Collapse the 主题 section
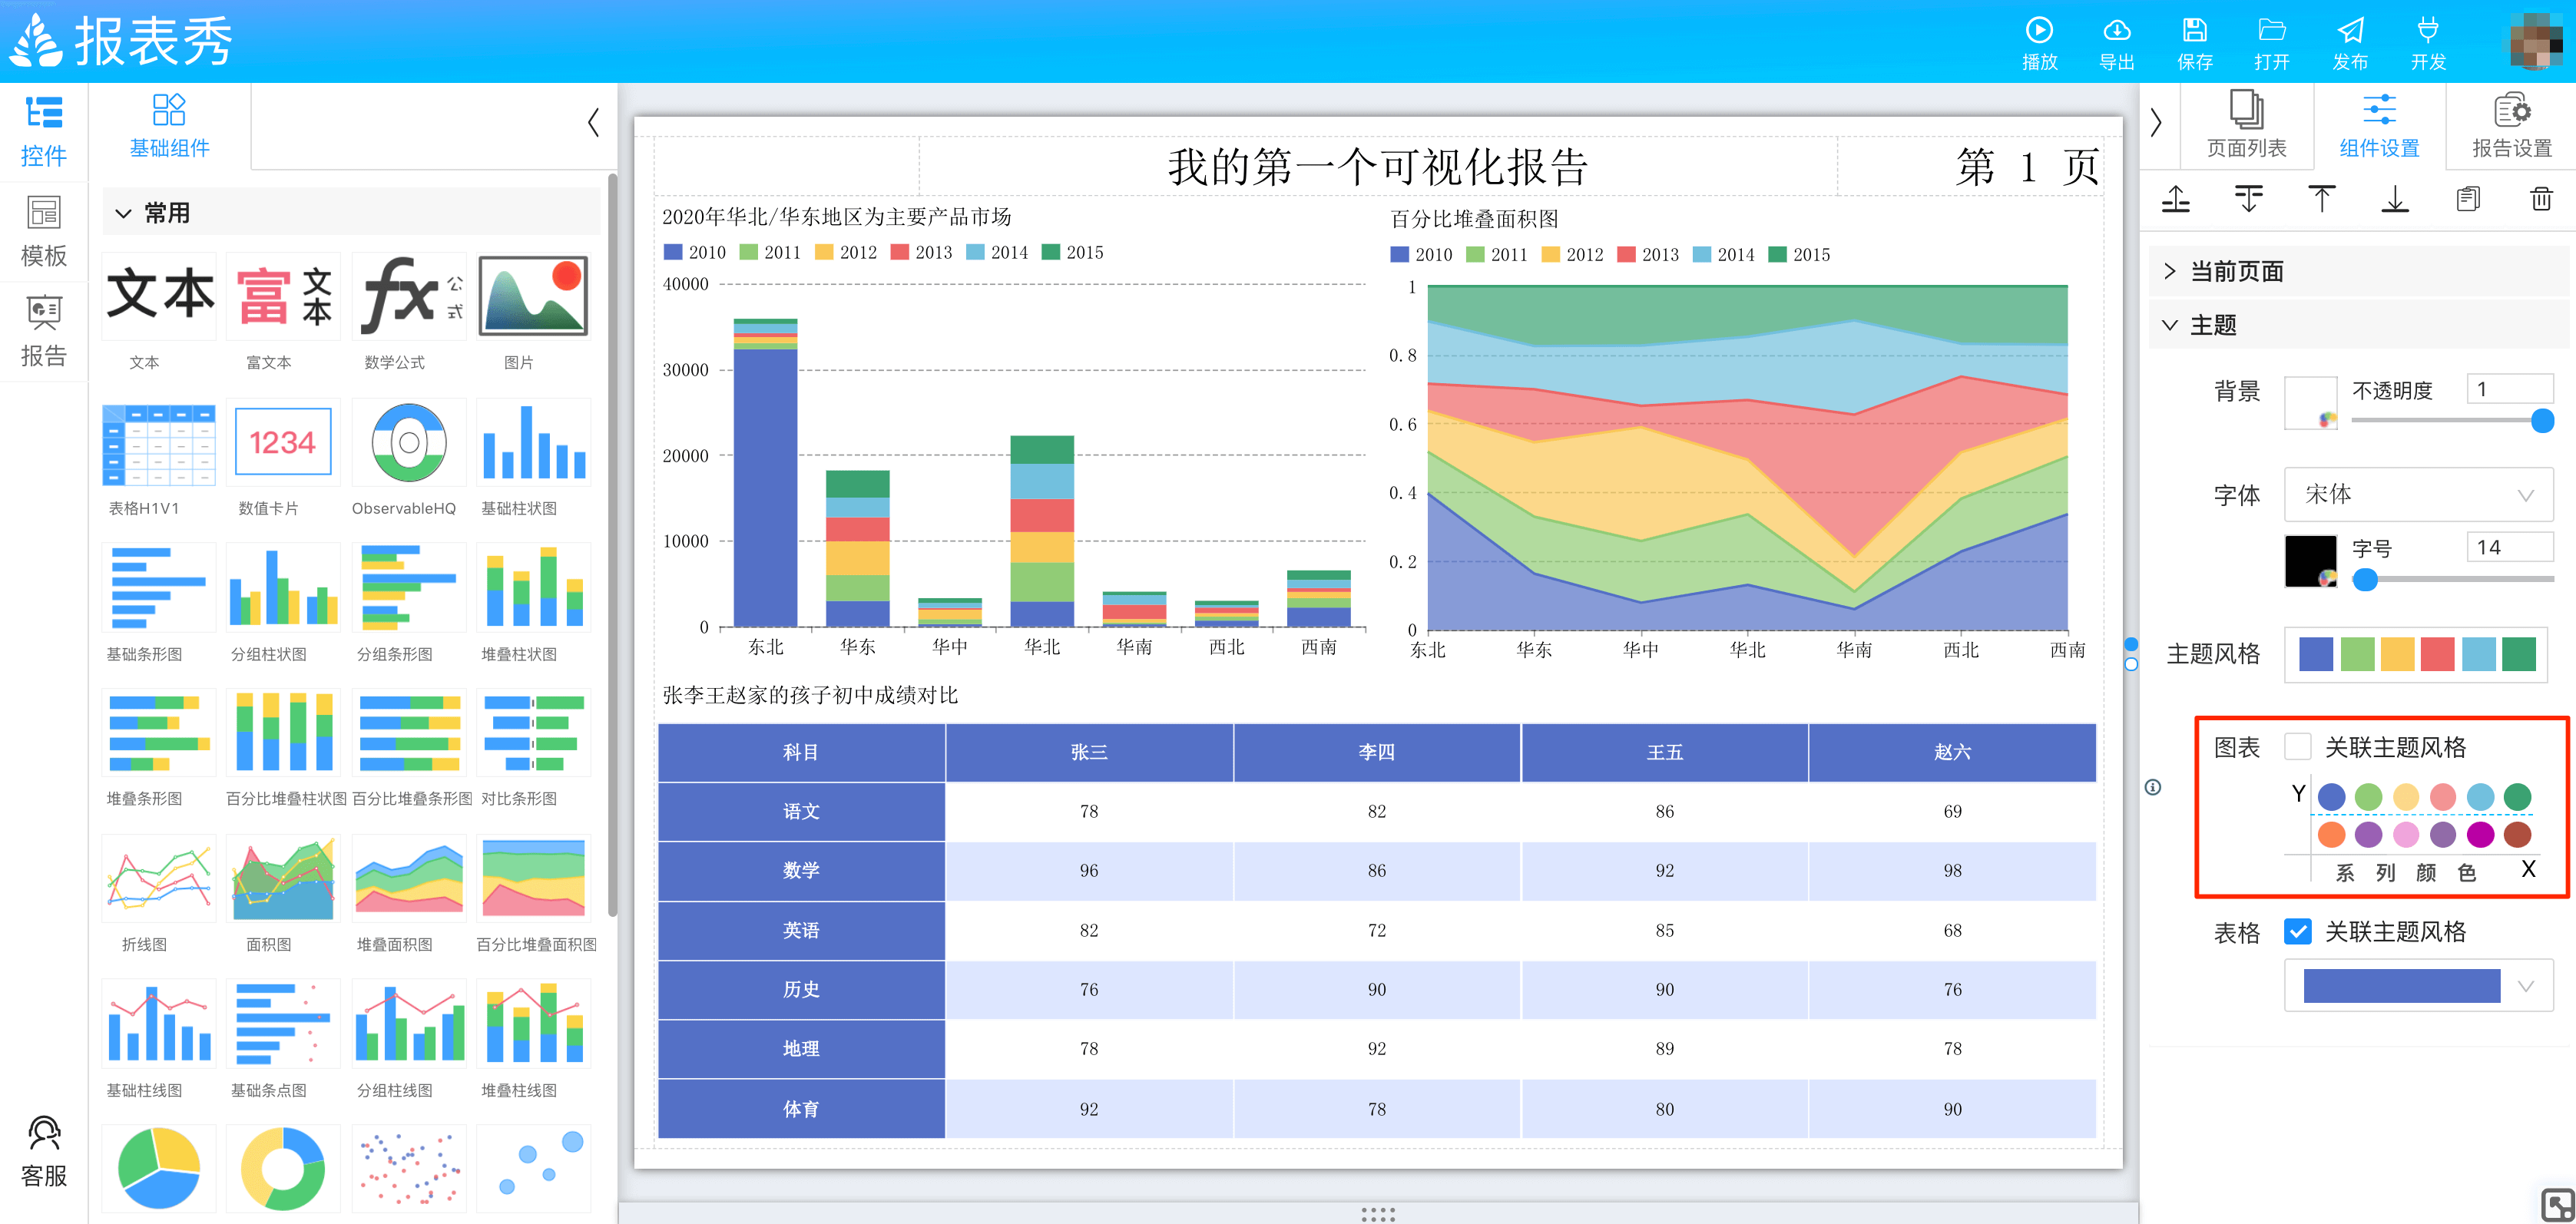2576x1224 pixels. click(2169, 325)
